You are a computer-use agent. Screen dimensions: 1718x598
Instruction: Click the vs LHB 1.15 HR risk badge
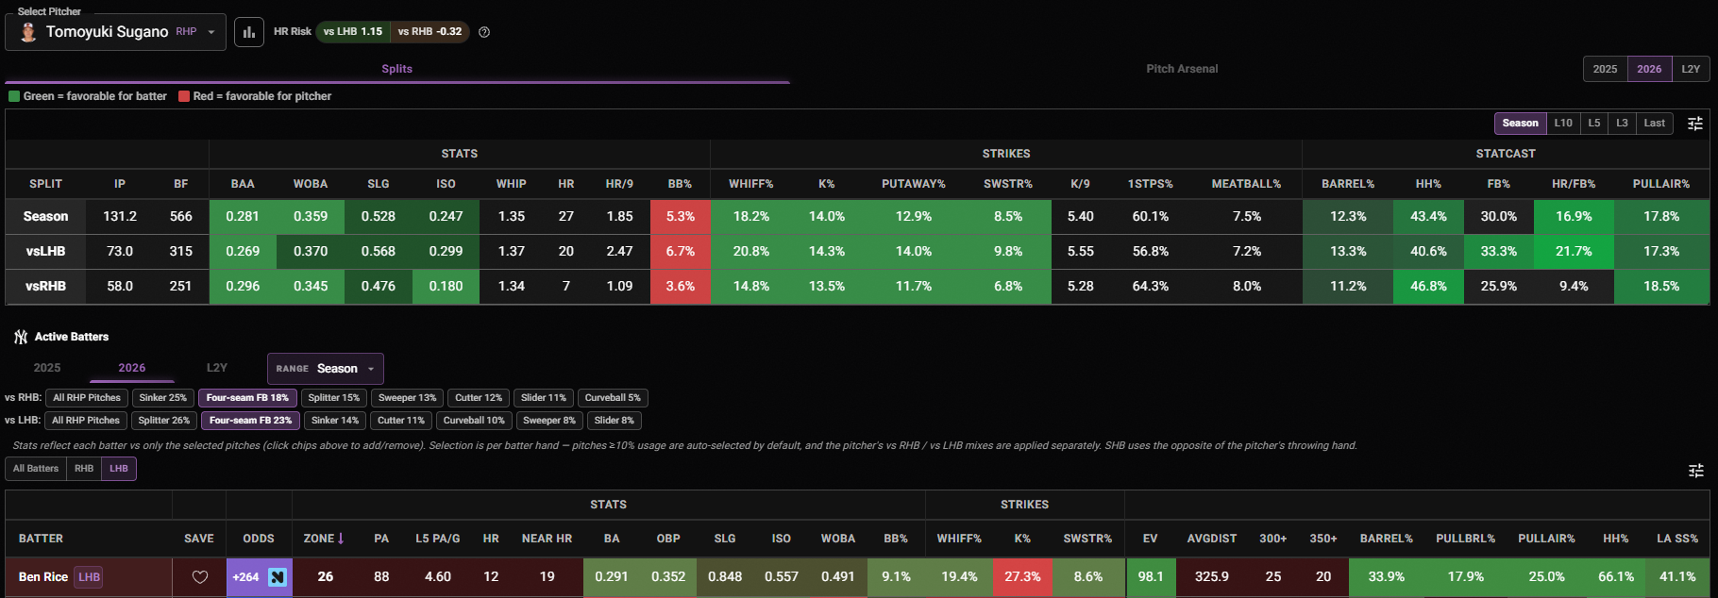click(x=353, y=32)
